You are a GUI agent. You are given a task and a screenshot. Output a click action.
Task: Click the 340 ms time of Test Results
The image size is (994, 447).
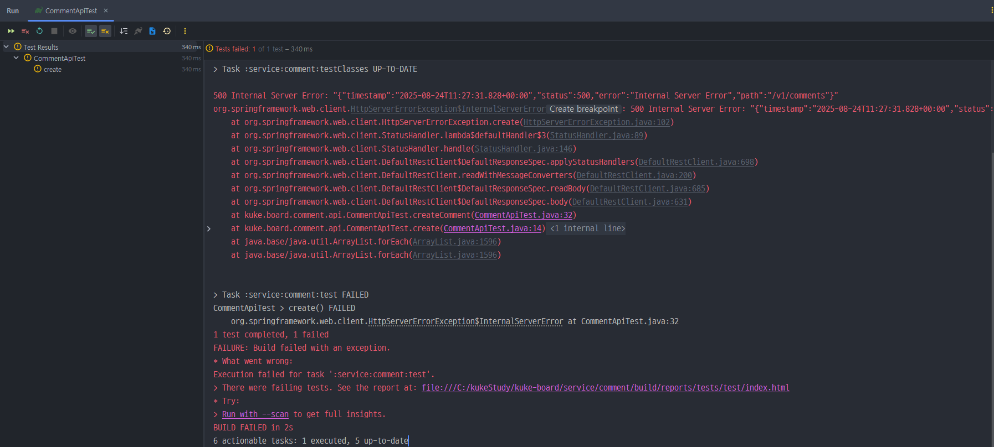[x=191, y=47]
